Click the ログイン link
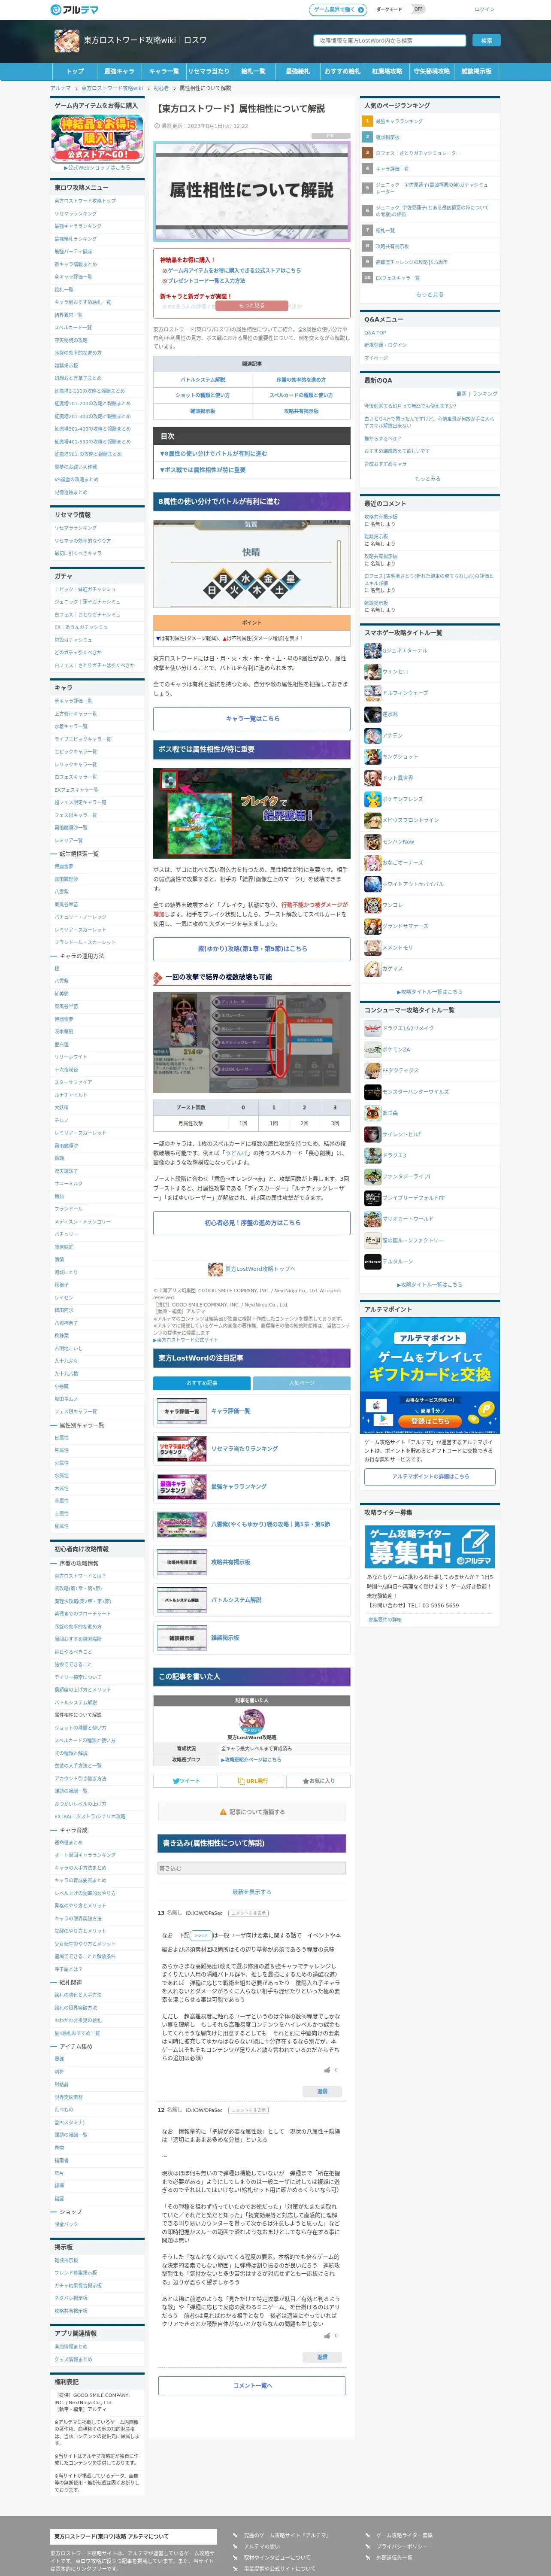This screenshot has width=551, height=2576. (x=484, y=9)
